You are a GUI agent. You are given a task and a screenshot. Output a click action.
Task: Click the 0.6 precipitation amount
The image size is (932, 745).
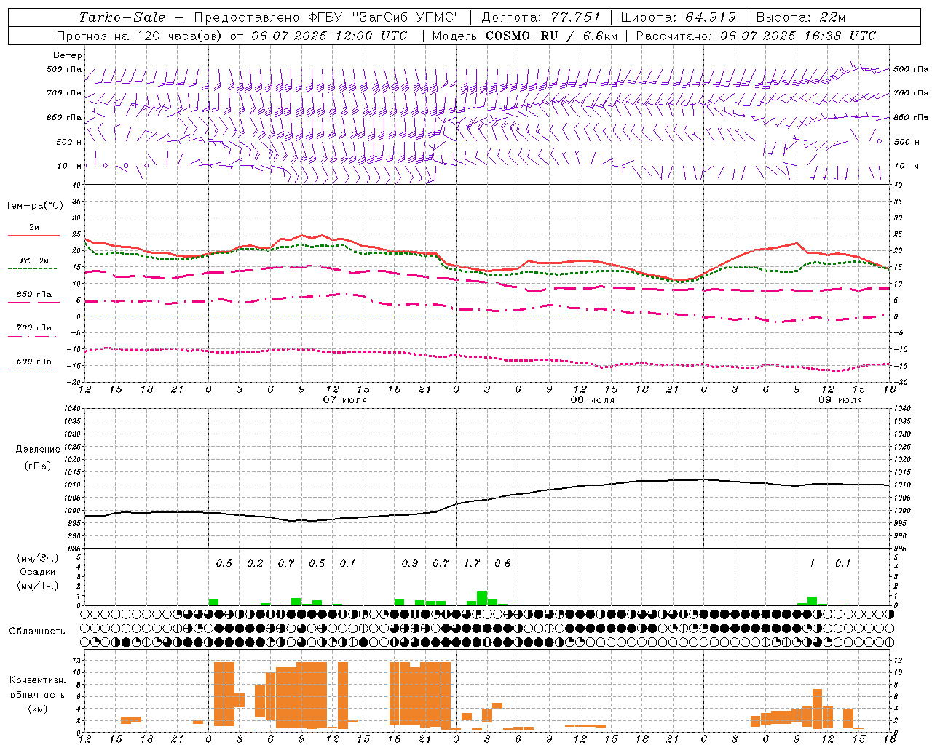pos(502,563)
